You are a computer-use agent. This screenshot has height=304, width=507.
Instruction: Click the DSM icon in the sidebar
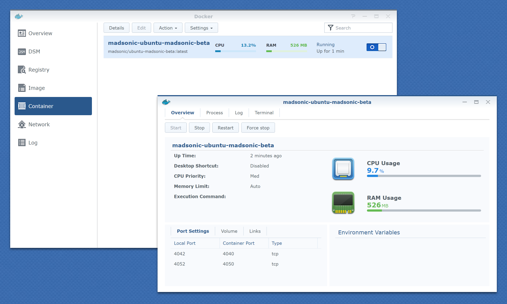click(x=22, y=51)
